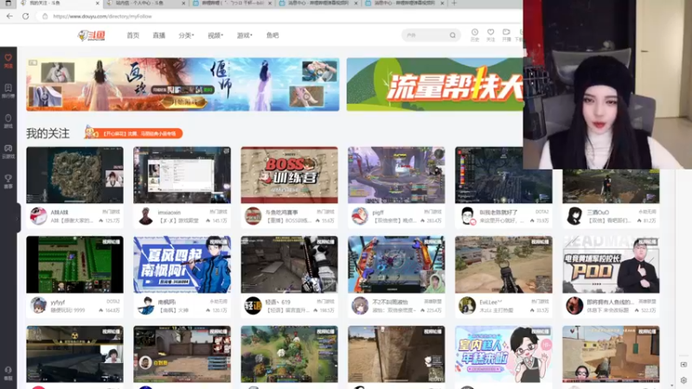
Task: Switch to the third browser tab
Action: tap(232, 3)
